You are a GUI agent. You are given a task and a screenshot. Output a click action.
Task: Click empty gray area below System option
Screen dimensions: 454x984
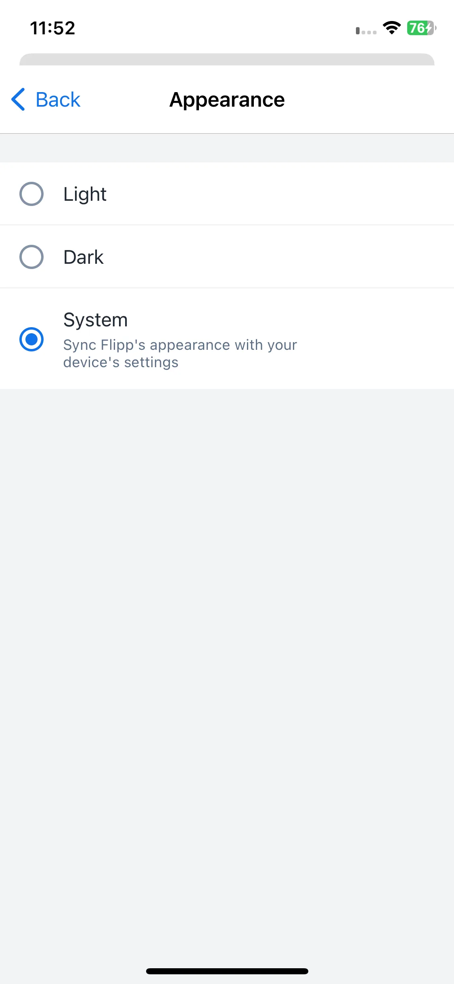pyautogui.click(x=227, y=667)
